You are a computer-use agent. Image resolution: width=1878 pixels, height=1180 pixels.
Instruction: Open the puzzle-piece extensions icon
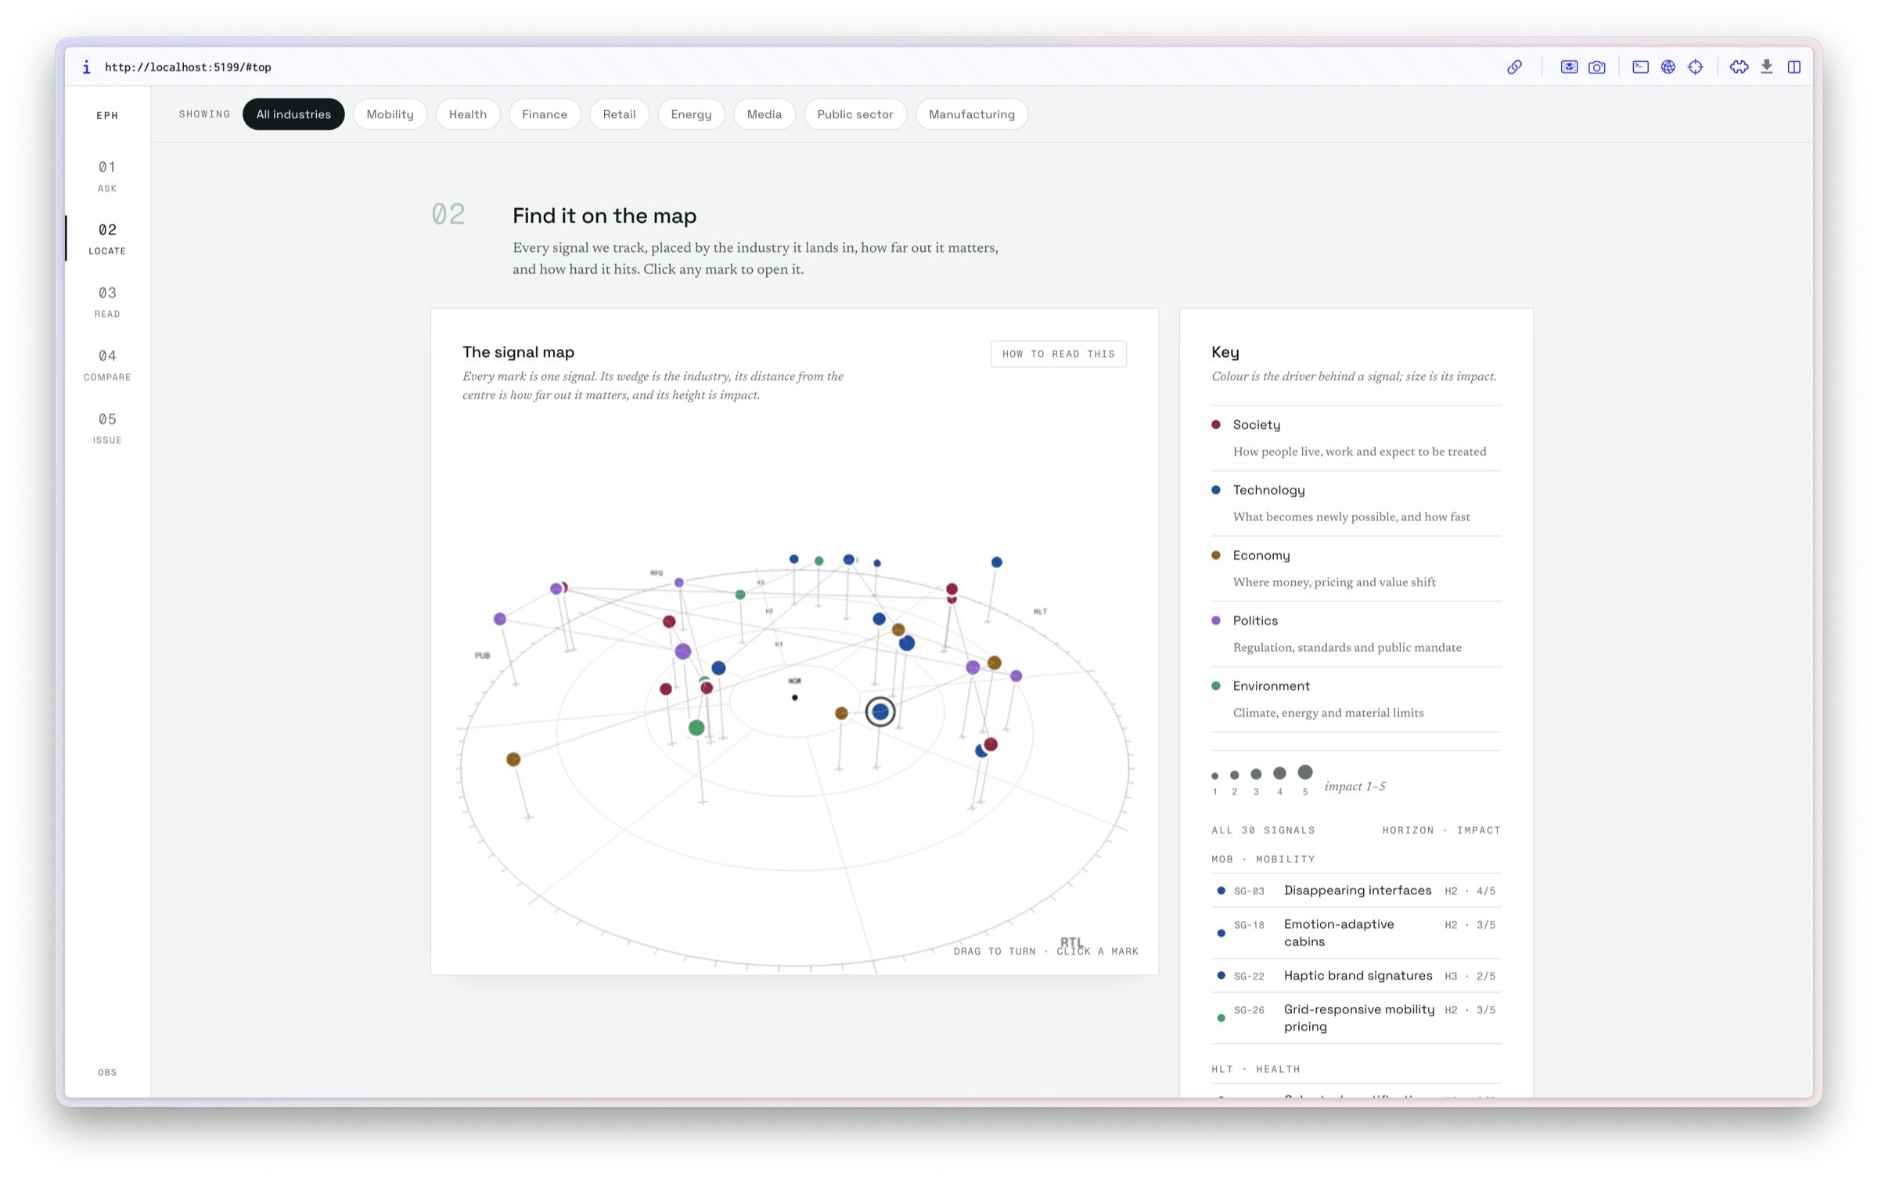point(1739,67)
